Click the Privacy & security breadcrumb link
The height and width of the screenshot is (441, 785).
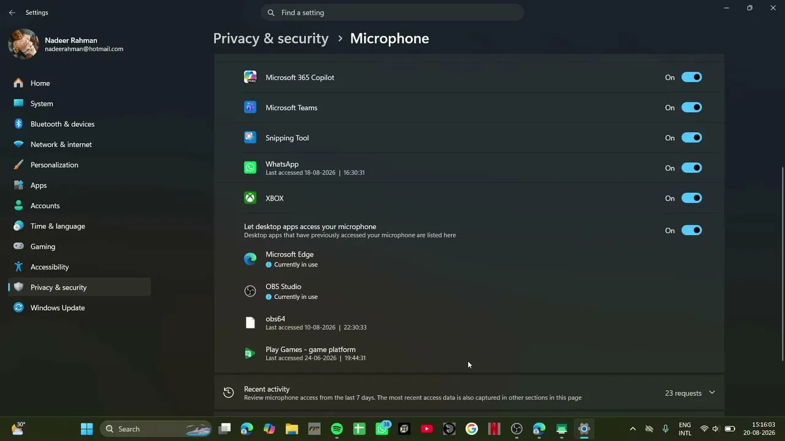(x=271, y=39)
